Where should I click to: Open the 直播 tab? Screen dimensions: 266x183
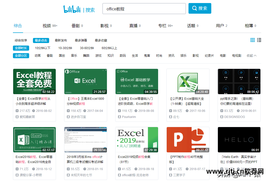point(135,26)
